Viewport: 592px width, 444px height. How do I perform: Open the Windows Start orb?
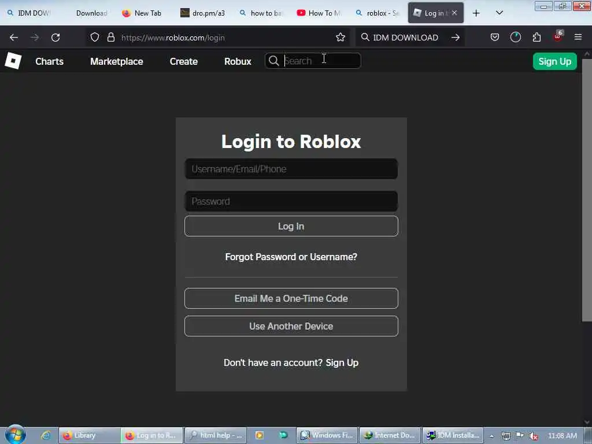click(x=16, y=435)
